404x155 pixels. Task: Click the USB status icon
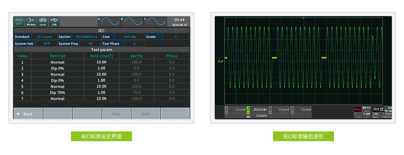pos(54,22)
